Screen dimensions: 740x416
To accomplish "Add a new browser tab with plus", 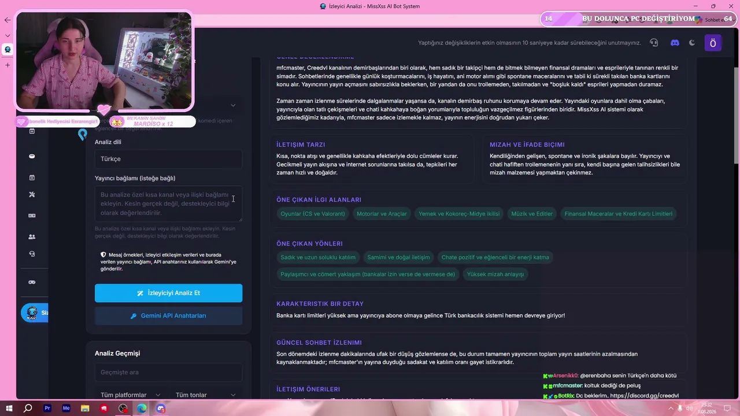I will pyautogui.click(x=8, y=65).
